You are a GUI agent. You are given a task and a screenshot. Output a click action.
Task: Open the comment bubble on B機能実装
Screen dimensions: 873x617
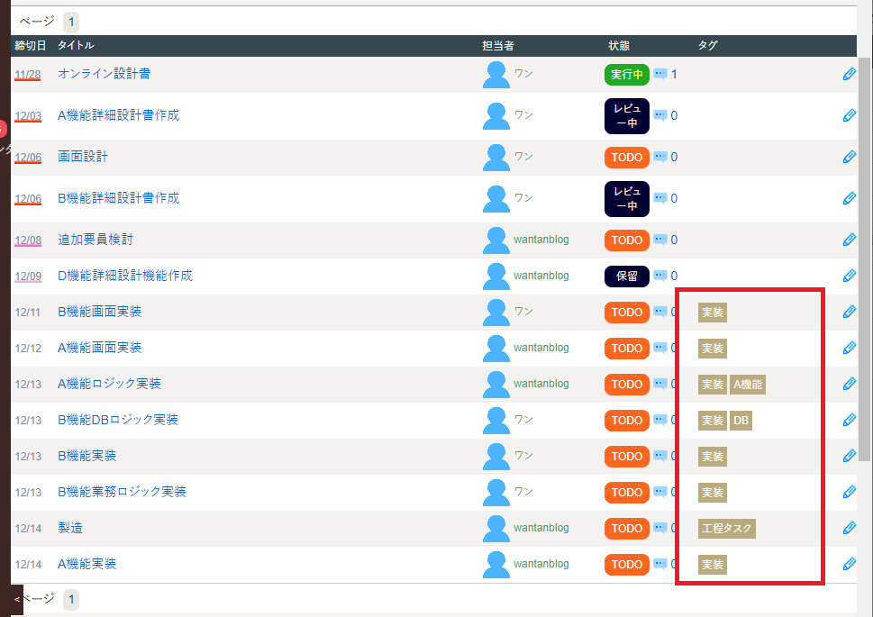(x=659, y=457)
